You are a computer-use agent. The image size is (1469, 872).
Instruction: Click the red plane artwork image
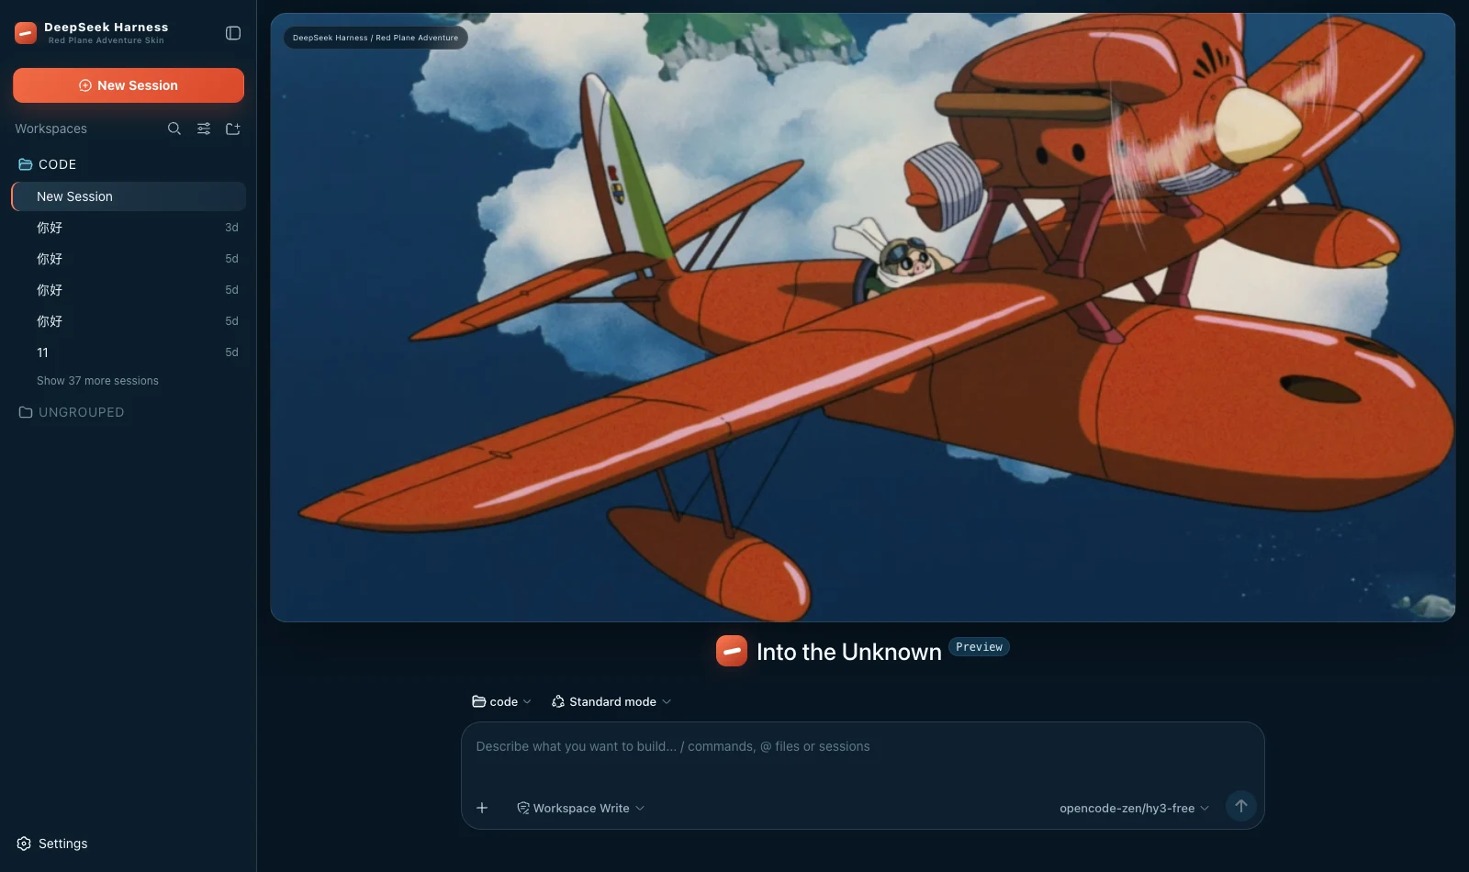tap(862, 318)
